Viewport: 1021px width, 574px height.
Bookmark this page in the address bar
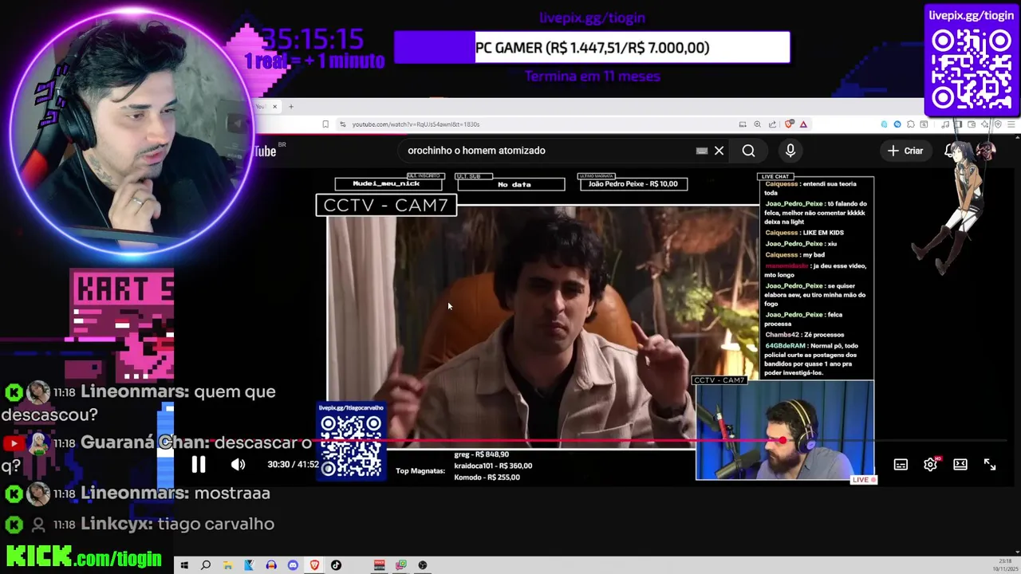point(325,124)
